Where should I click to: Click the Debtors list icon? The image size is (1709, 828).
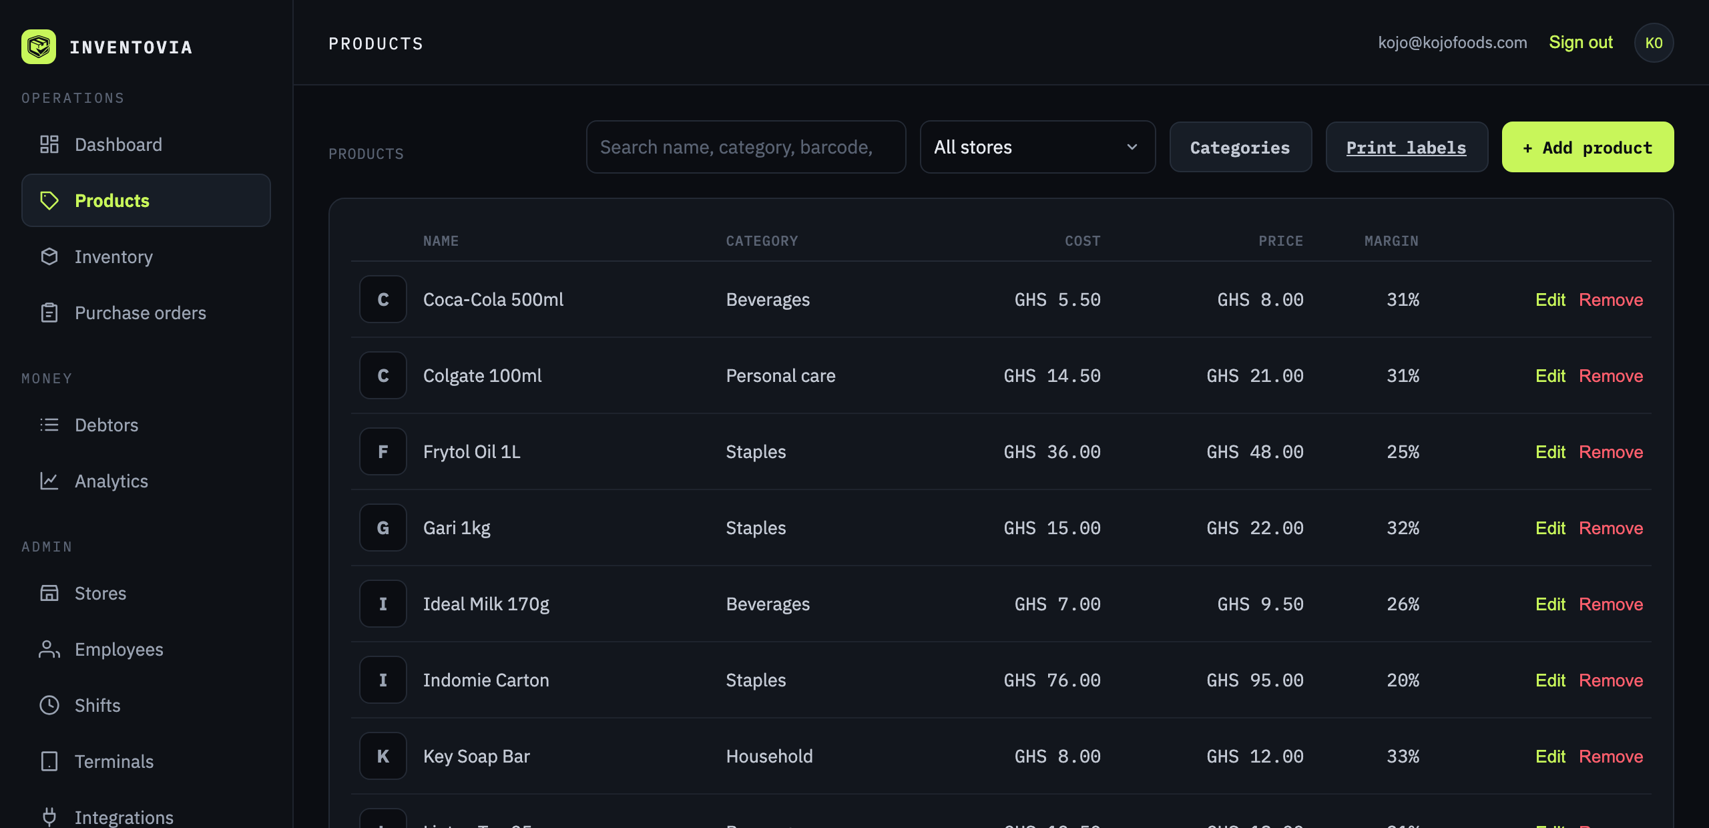click(x=49, y=425)
